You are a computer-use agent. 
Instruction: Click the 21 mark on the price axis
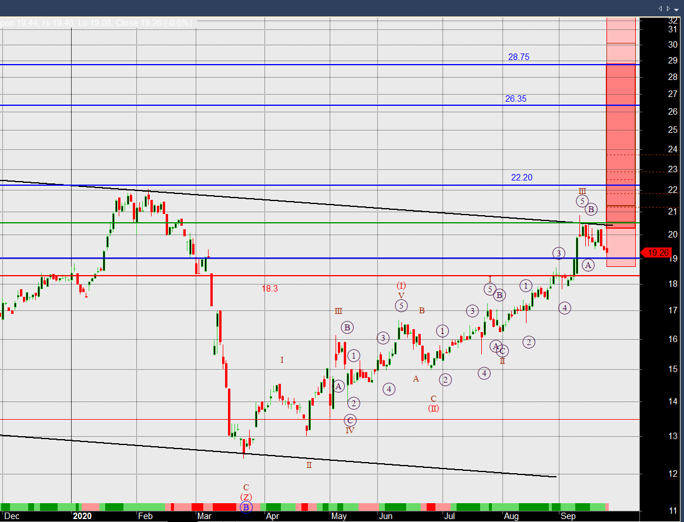click(673, 212)
